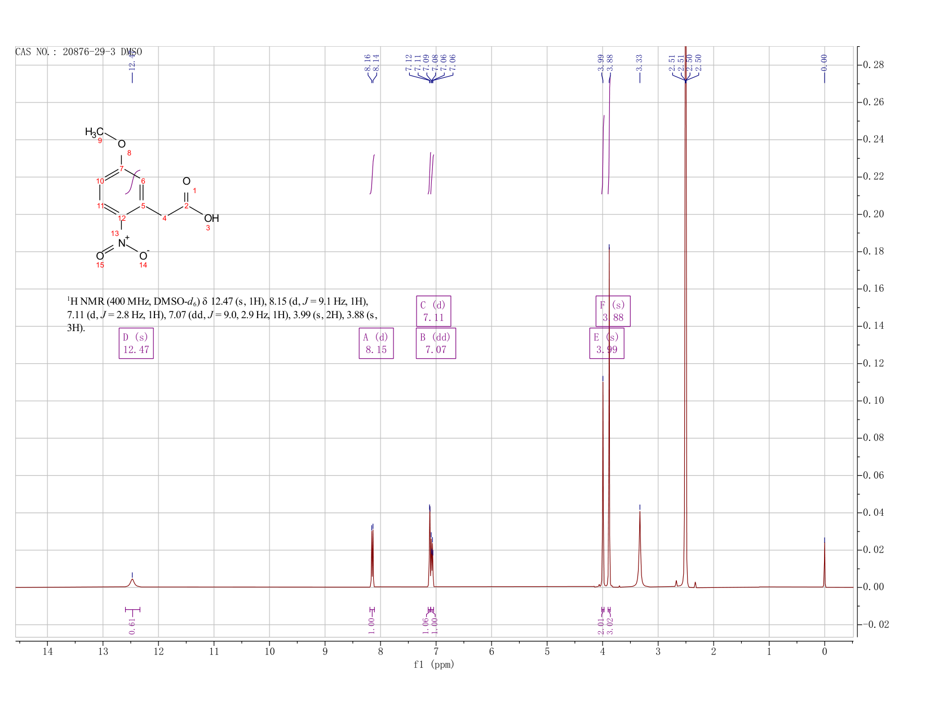Click nitro oxygen labeled 15
The image size is (930, 718).
pos(100,256)
